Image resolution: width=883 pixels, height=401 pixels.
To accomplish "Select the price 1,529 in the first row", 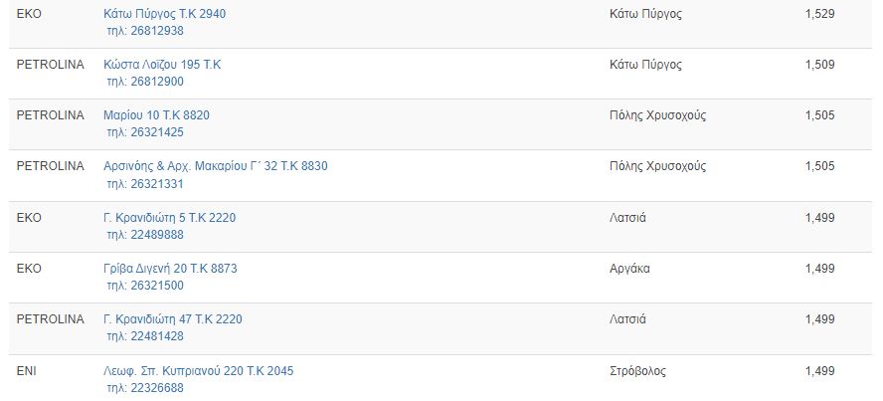I will click(820, 14).
